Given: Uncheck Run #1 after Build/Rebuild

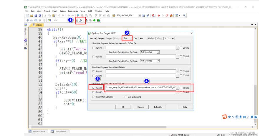Looking at the screenshot, I should click(x=93, y=88).
